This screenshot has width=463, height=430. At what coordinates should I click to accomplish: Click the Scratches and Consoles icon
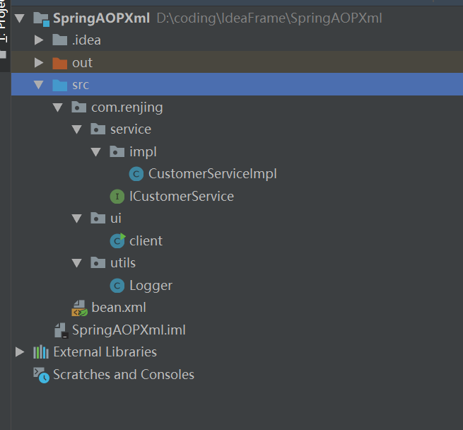41,375
